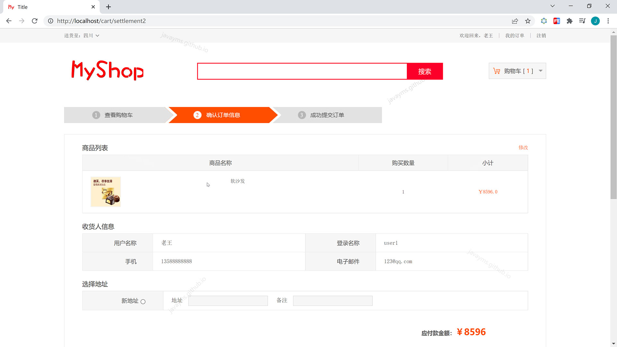Click the 地址 address input field
The width and height of the screenshot is (617, 347).
228,300
